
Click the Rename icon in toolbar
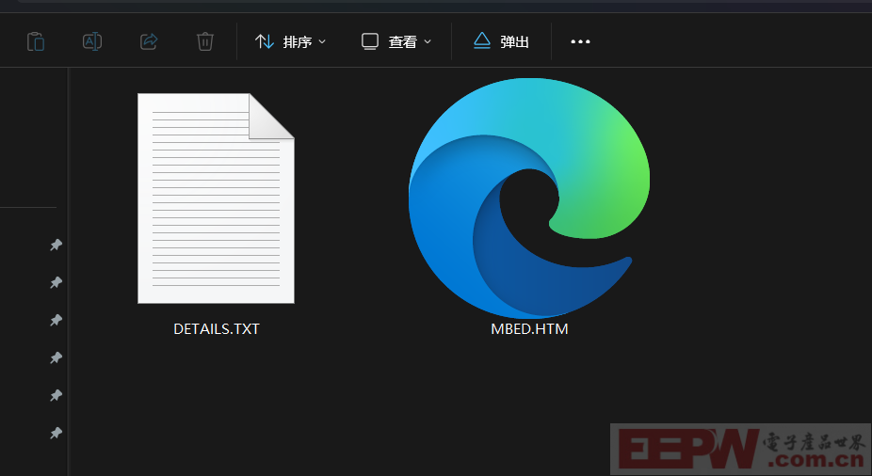point(92,41)
